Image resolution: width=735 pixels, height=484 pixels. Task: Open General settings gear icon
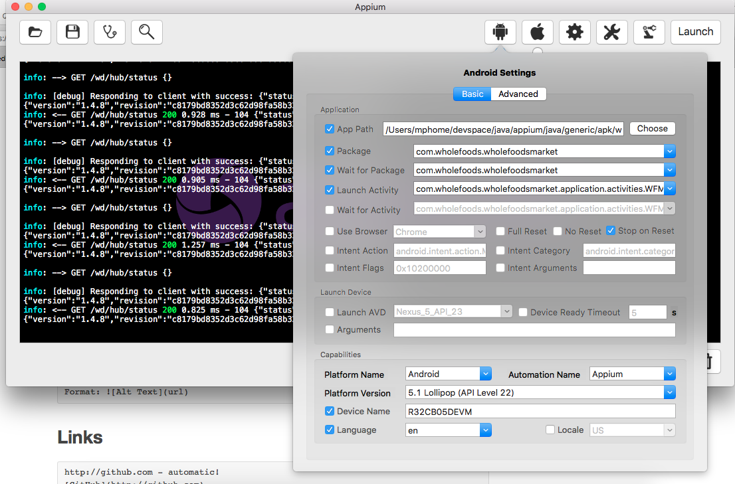tap(575, 33)
